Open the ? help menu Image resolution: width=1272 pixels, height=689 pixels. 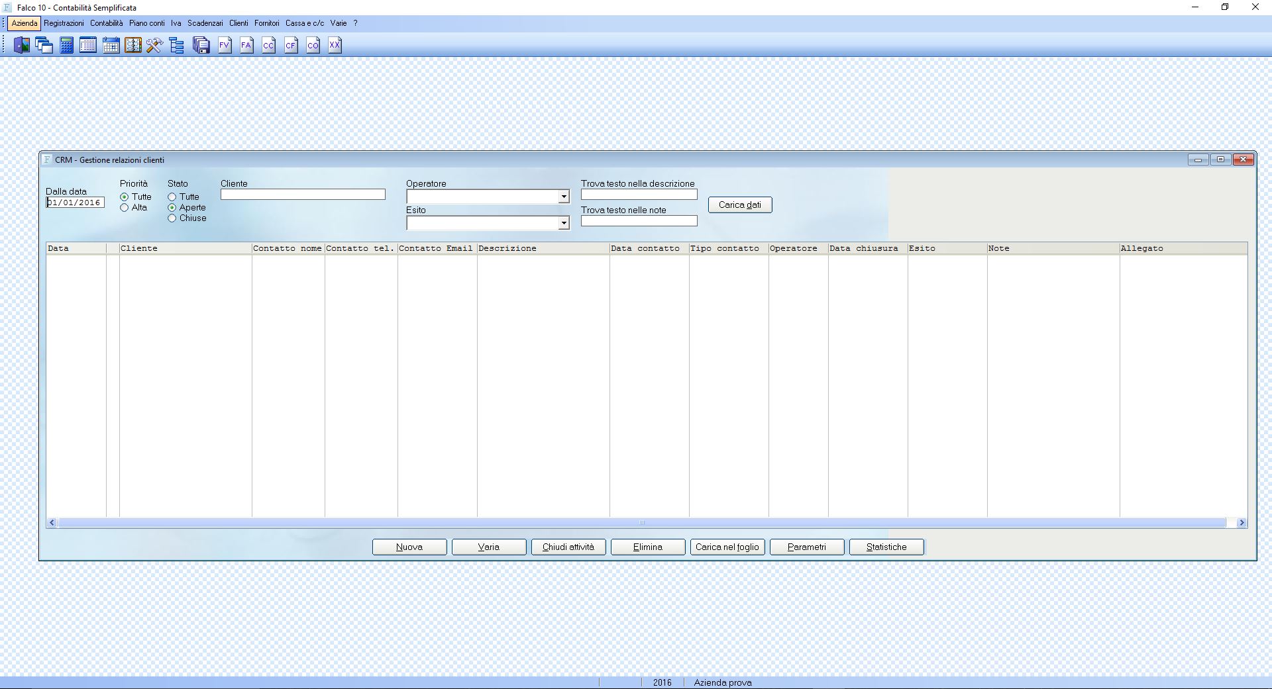point(355,23)
